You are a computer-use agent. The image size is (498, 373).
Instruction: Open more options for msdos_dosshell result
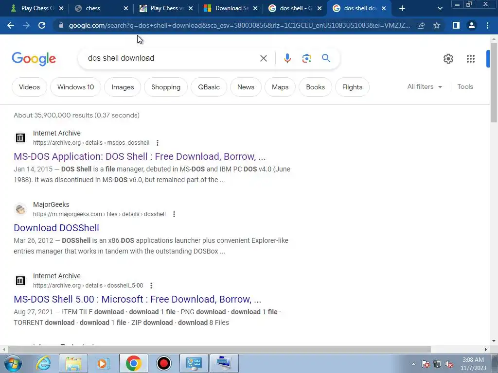click(158, 143)
